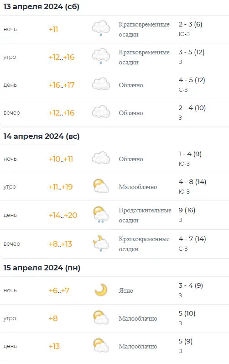The image size is (229, 364).
Task: Click the rain cloud icon for April 13 morning
Action: (x=101, y=56)
